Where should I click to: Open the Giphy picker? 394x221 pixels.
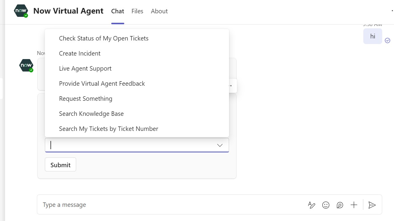coord(340,205)
